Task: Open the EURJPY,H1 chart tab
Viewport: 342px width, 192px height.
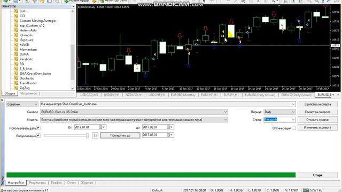Action: [231, 95]
